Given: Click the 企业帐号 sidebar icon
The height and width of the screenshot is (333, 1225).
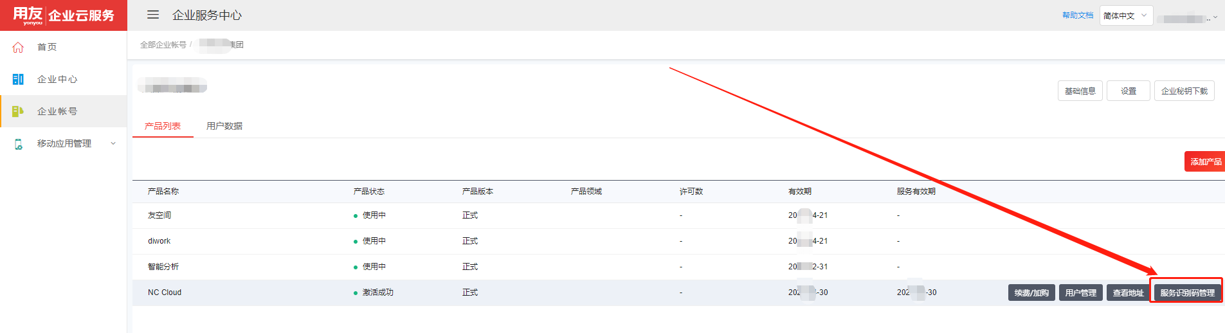Looking at the screenshot, I should 18,111.
